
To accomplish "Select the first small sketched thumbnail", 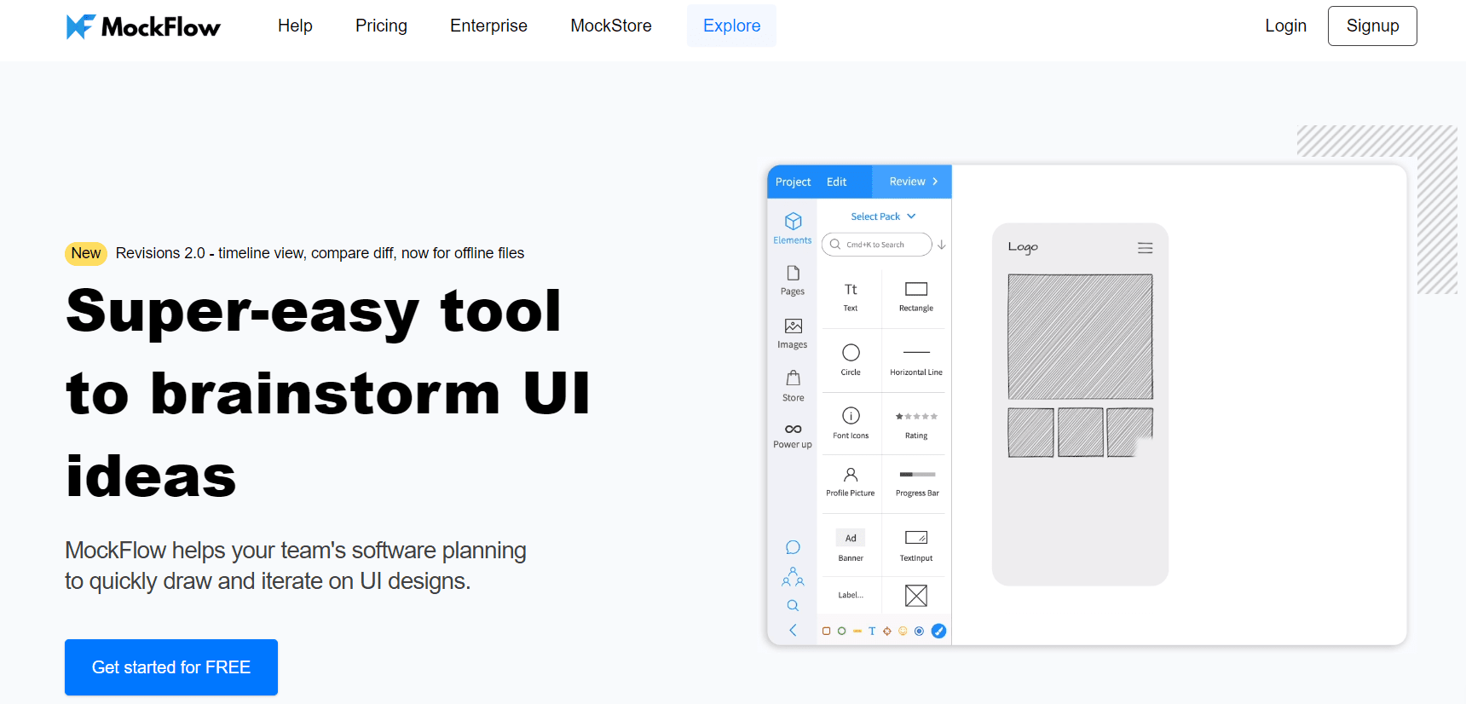I will click(1030, 432).
